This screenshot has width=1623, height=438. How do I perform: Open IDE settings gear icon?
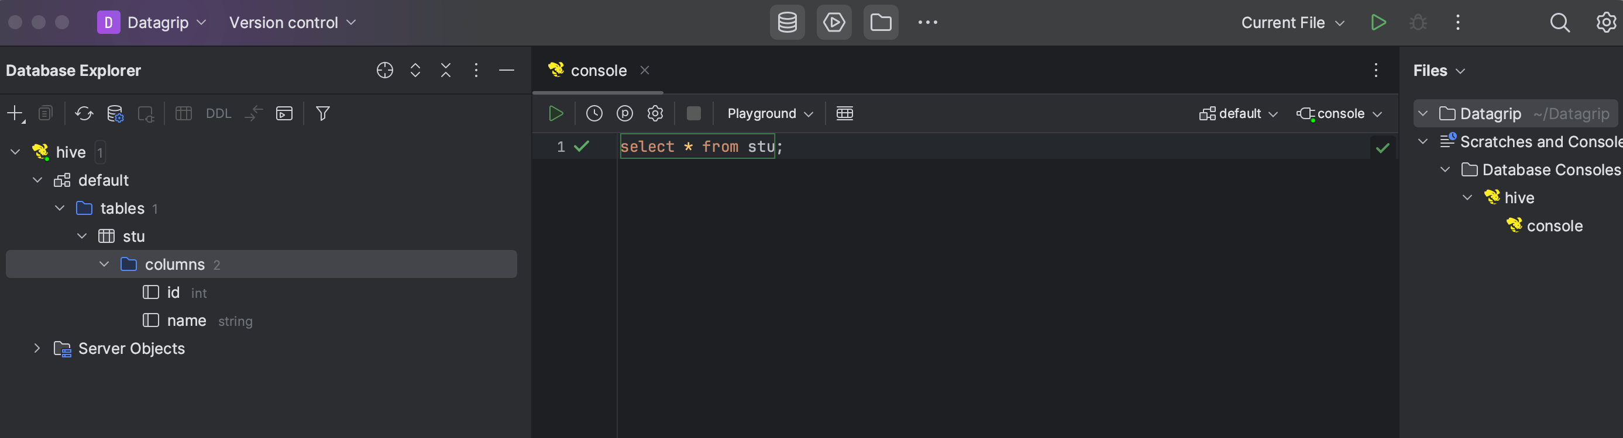[x=1606, y=23]
